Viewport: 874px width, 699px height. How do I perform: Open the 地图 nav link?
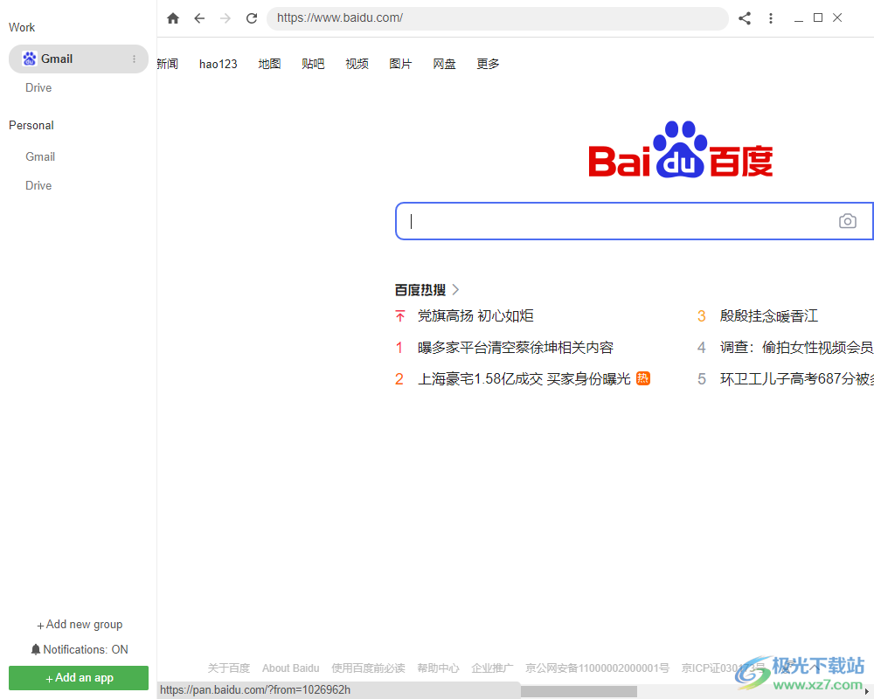coord(269,64)
